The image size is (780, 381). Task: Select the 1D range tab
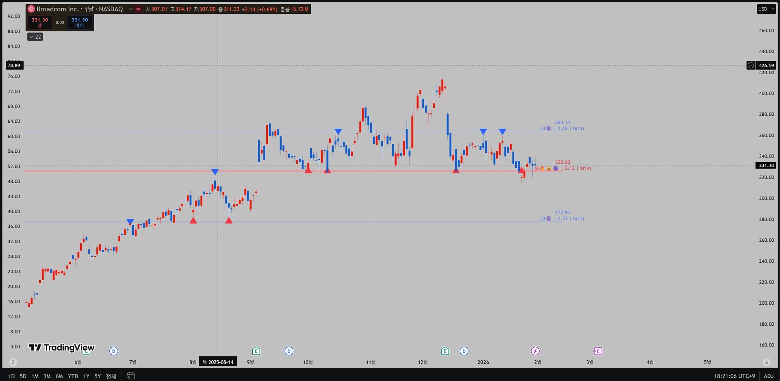coord(11,376)
